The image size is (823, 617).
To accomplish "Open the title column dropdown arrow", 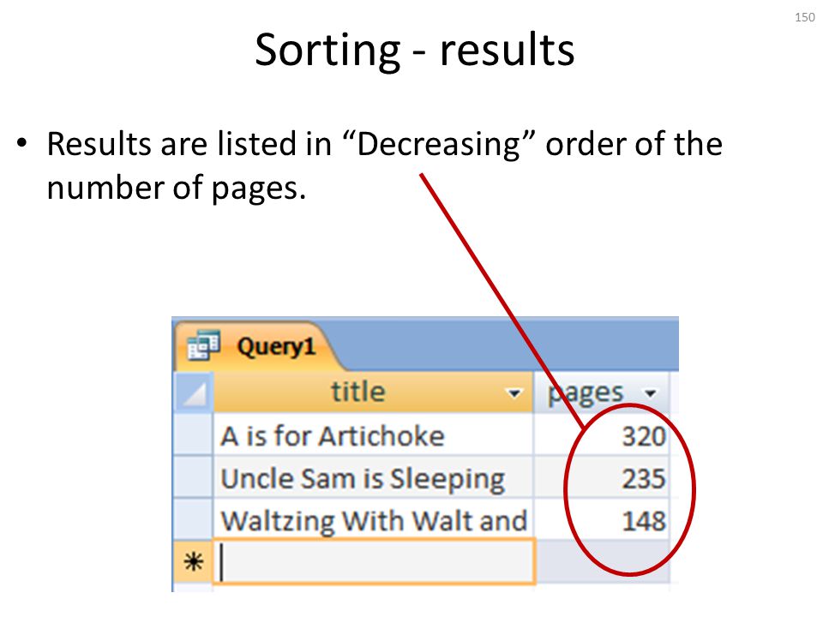I will pyautogui.click(x=514, y=393).
